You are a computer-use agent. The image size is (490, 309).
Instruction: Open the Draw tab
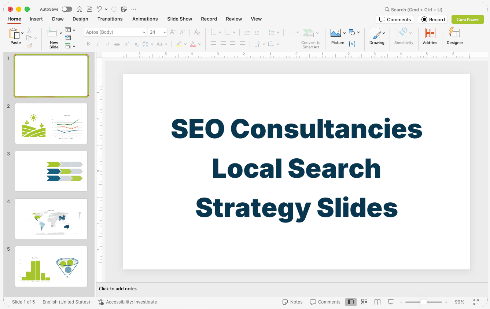(x=58, y=19)
